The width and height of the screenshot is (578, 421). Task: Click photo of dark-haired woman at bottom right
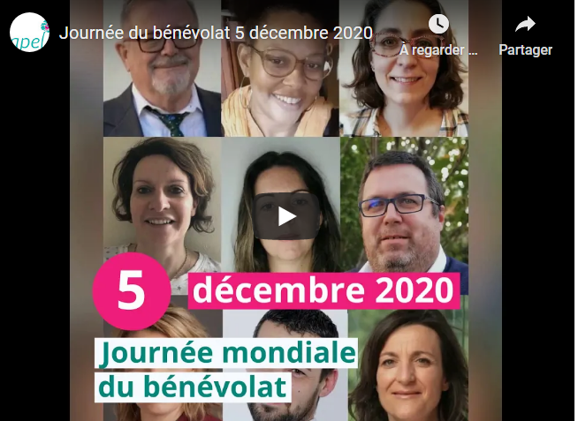[x=408, y=365]
